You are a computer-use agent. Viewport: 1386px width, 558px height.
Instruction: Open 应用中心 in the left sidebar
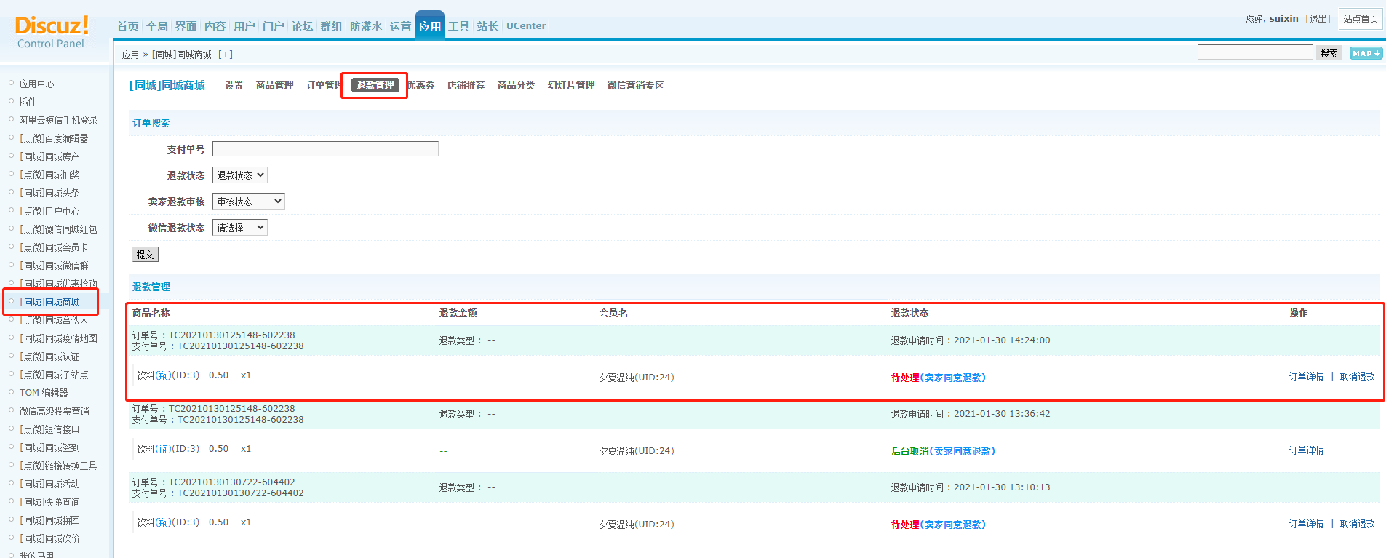pyautogui.click(x=36, y=84)
